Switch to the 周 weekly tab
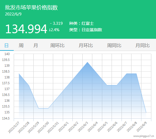Viewport: 156px width, 139px height. [21, 45]
